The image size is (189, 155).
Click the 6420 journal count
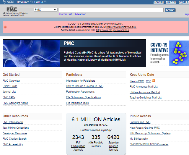[x=113, y=137]
